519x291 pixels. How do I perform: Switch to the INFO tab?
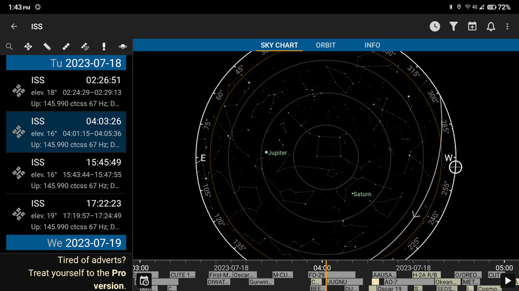[372, 45]
